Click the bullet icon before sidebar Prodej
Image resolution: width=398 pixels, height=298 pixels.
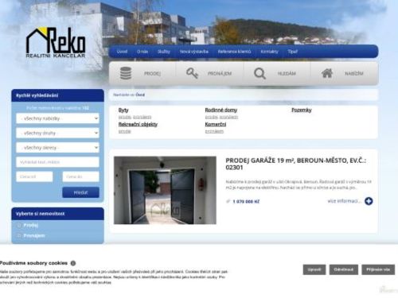[x=19, y=226]
